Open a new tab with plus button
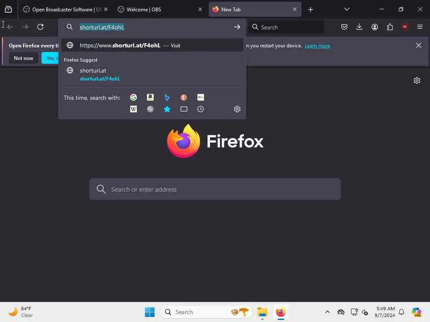Image resolution: width=430 pixels, height=322 pixels. [310, 10]
